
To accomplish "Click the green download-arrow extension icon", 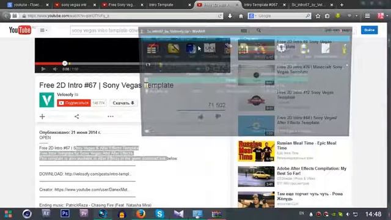I will (x=338, y=15).
